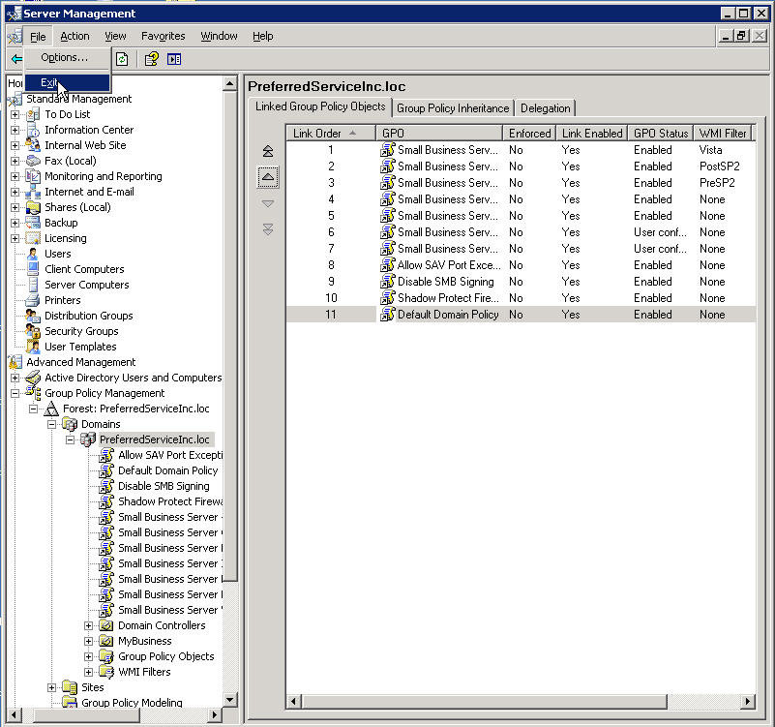
Task: Click the Refresh icon in toolbar
Action: tap(122, 59)
